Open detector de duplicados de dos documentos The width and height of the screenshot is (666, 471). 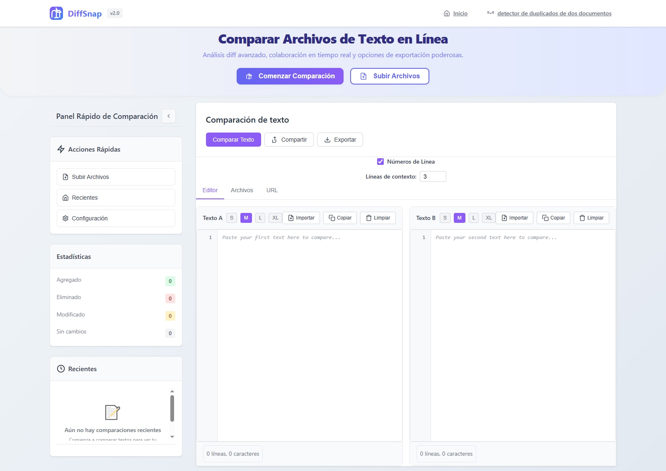[554, 13]
